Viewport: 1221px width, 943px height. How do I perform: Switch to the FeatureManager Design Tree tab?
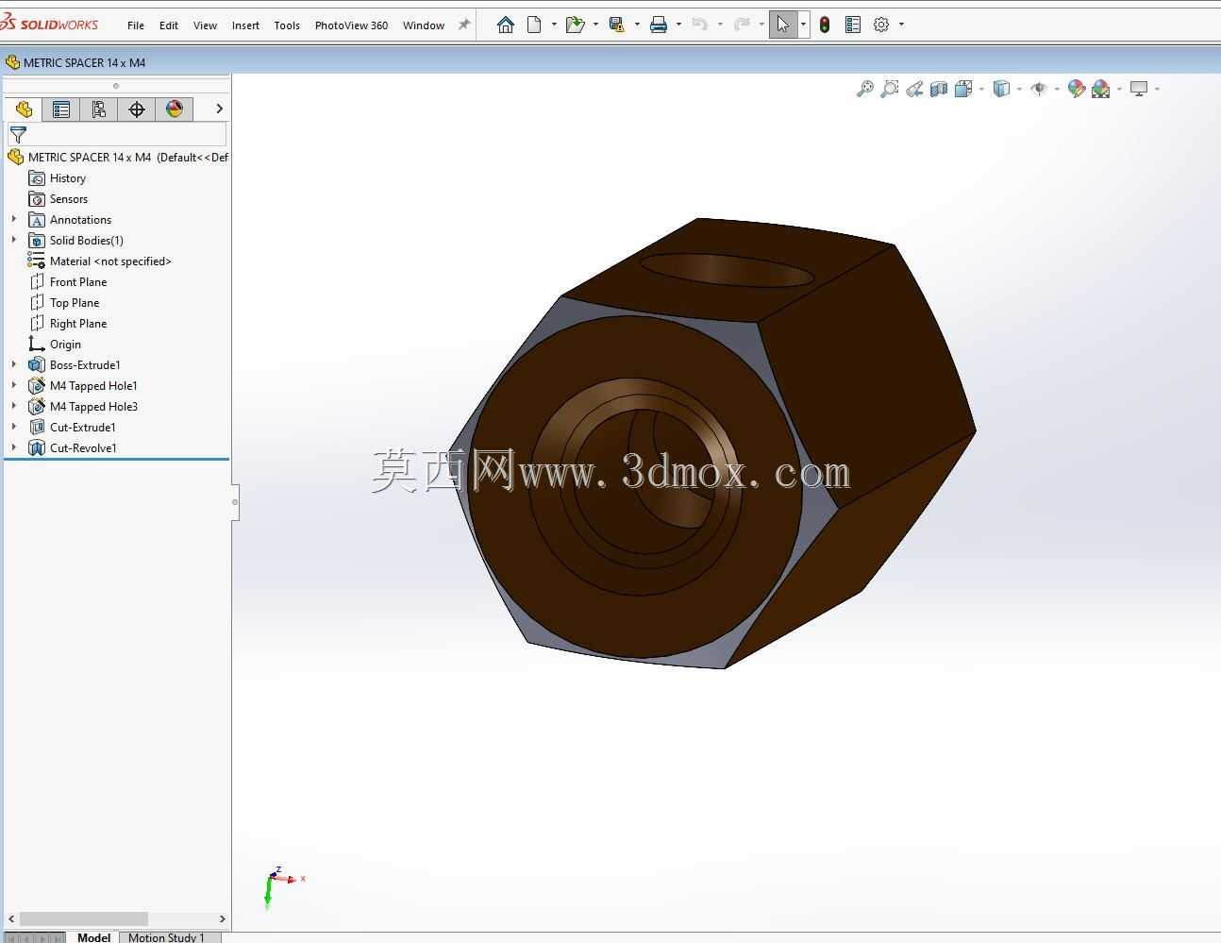point(24,109)
